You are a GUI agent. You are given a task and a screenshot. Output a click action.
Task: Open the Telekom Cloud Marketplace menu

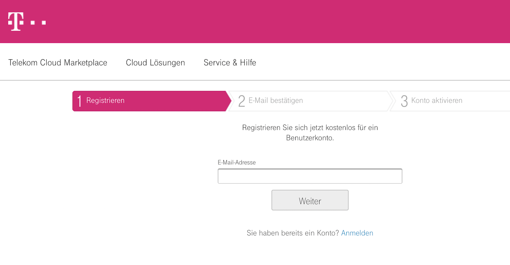click(x=58, y=63)
